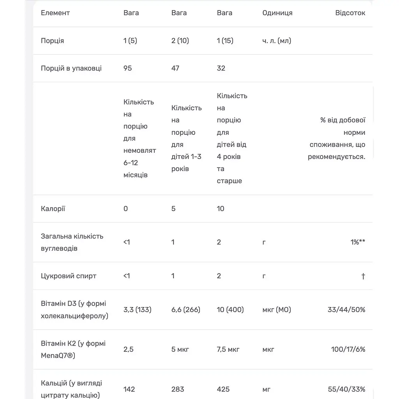This screenshot has width=399, height=399.
Task: Click the dagger symbol in Цукровий спирт row
Action: pyautogui.click(x=364, y=276)
